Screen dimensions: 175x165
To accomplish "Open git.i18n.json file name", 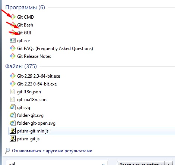I will tap(29, 92).
